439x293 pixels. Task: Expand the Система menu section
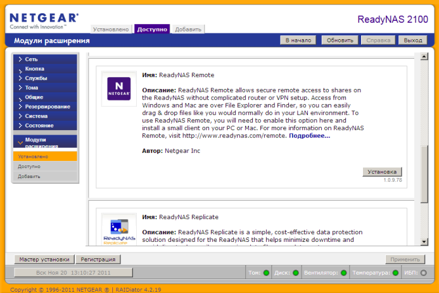point(45,116)
